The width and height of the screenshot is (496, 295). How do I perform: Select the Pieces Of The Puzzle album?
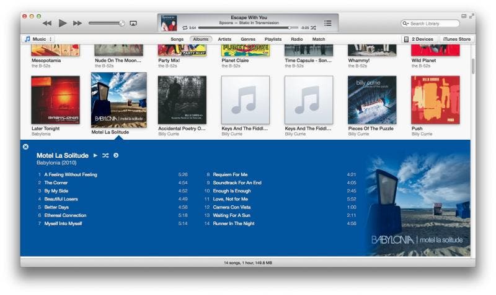point(372,100)
